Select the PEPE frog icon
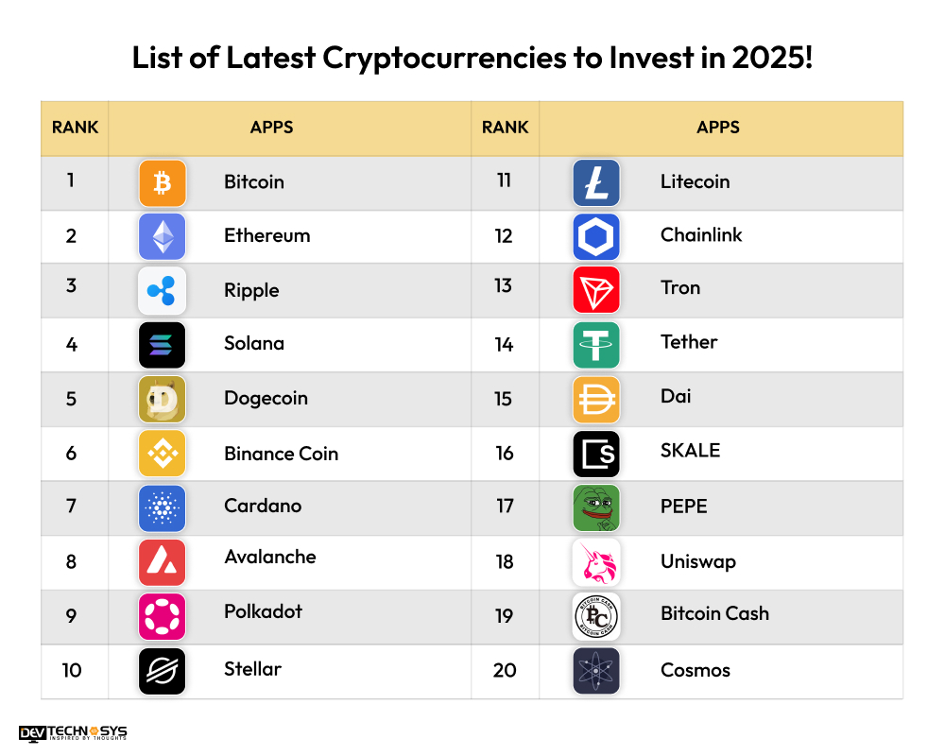The width and height of the screenshot is (945, 756). pyautogui.click(x=596, y=507)
